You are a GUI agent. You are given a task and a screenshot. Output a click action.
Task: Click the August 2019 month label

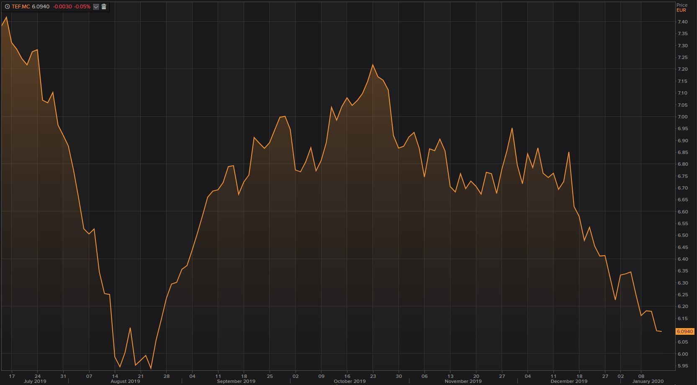tap(125, 381)
